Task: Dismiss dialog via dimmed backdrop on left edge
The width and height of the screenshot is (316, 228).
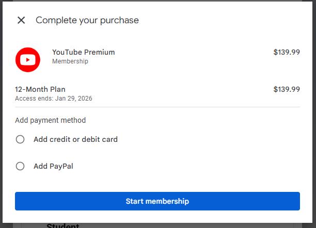Action: [x=1, y=114]
